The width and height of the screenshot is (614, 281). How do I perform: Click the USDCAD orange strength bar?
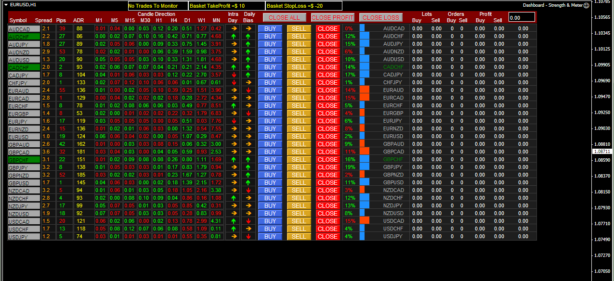pos(364,221)
